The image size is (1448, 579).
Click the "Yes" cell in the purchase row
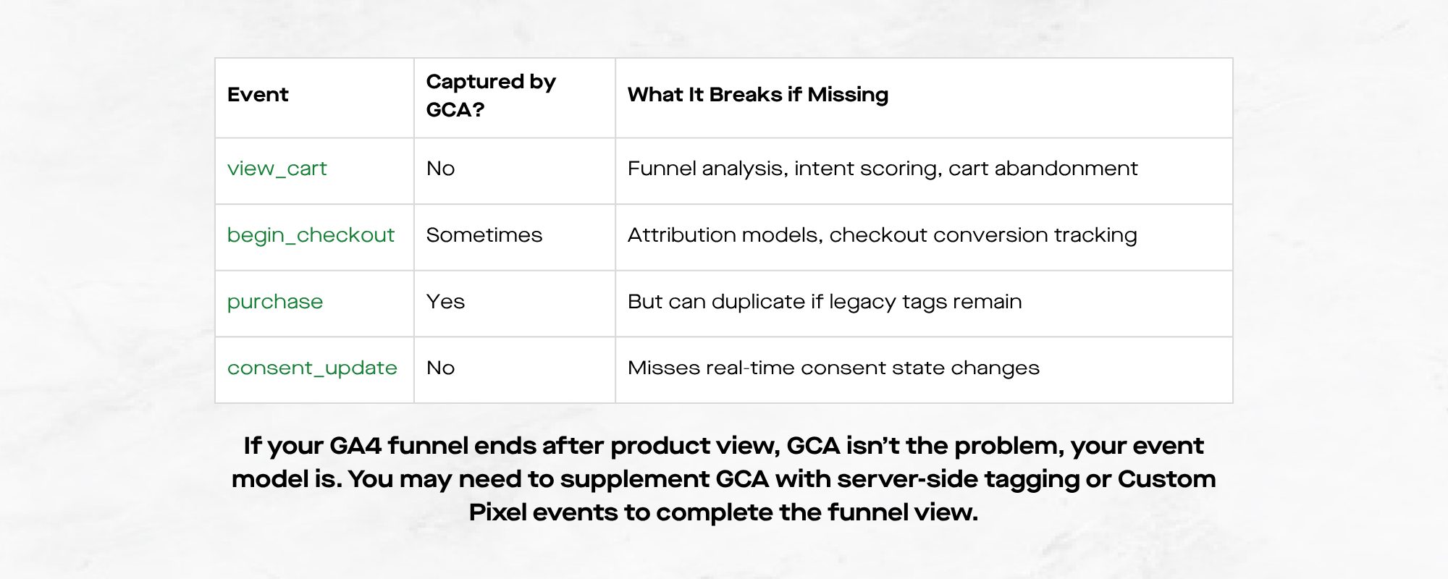click(445, 302)
